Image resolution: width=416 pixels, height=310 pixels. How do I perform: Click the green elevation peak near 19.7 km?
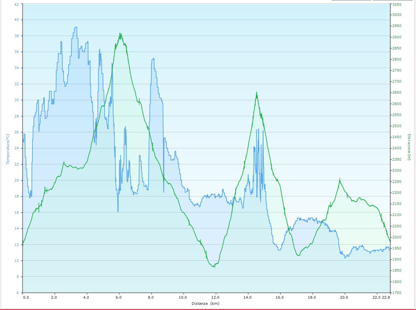click(x=340, y=179)
